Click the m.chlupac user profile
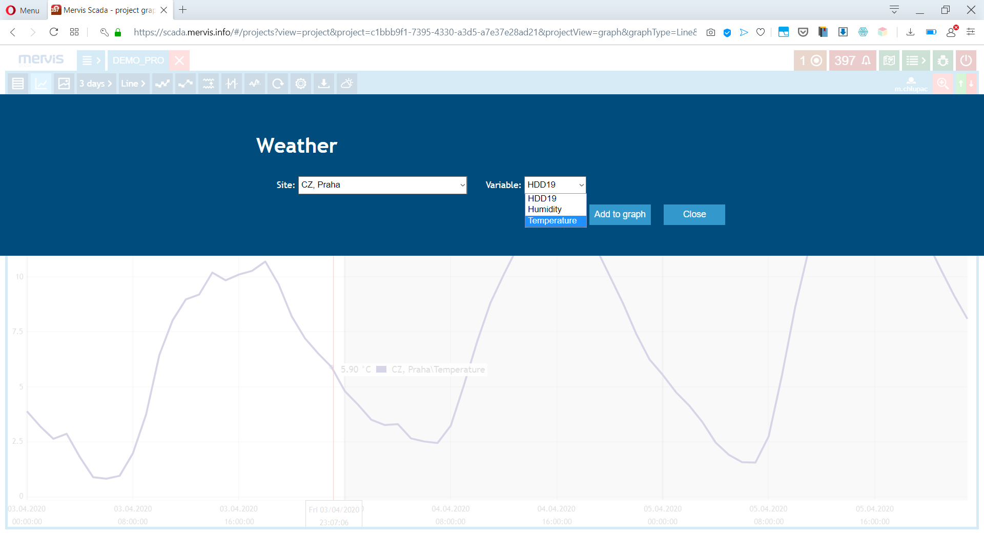Screen dimensions: 984x534 pos(912,85)
